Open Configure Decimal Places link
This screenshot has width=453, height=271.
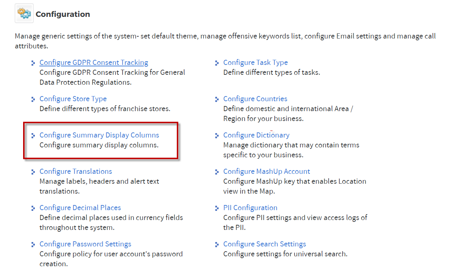pos(80,208)
